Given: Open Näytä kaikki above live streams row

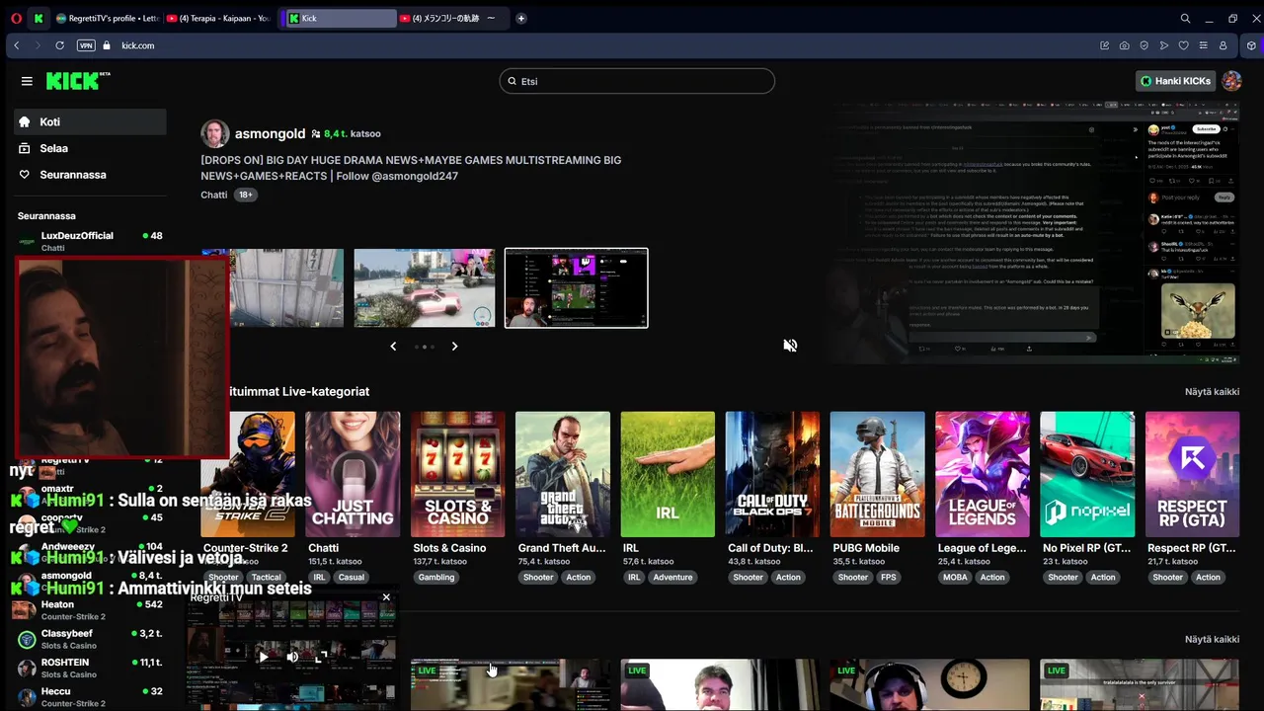Looking at the screenshot, I should [1212, 639].
